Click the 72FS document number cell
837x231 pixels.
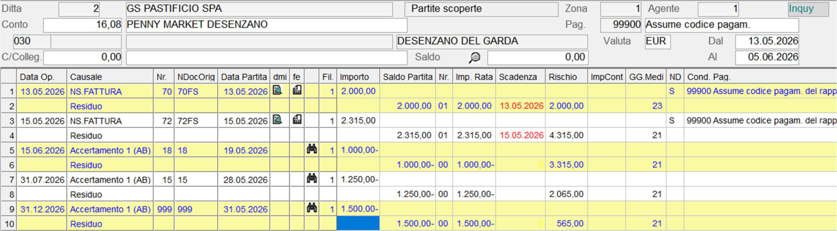(x=188, y=120)
